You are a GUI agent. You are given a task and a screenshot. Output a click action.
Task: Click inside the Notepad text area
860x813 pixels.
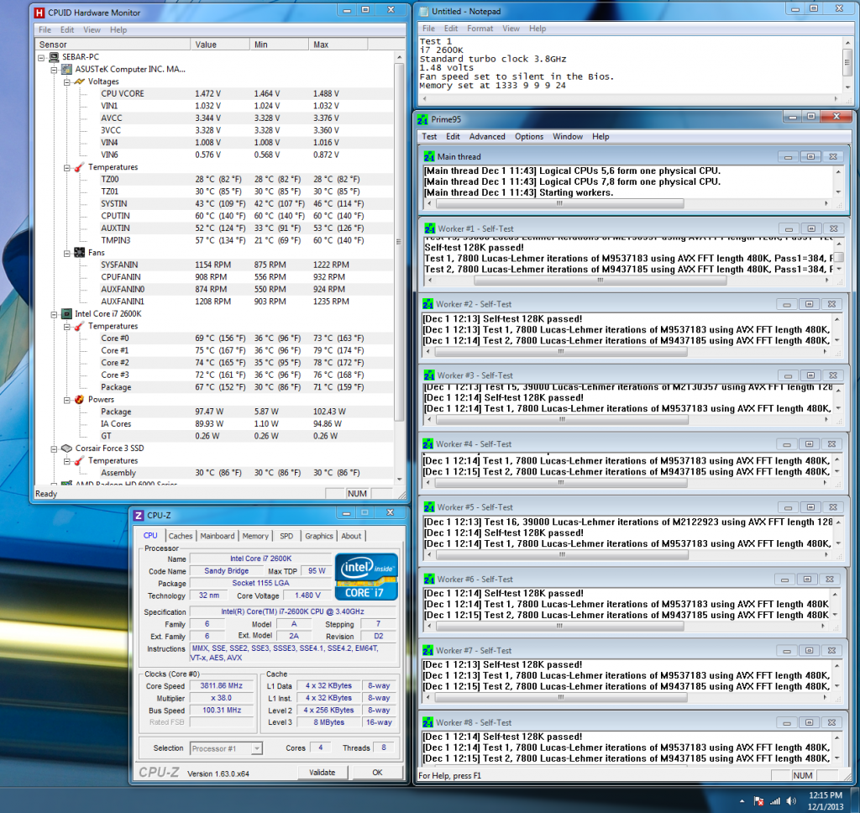pyautogui.click(x=630, y=64)
